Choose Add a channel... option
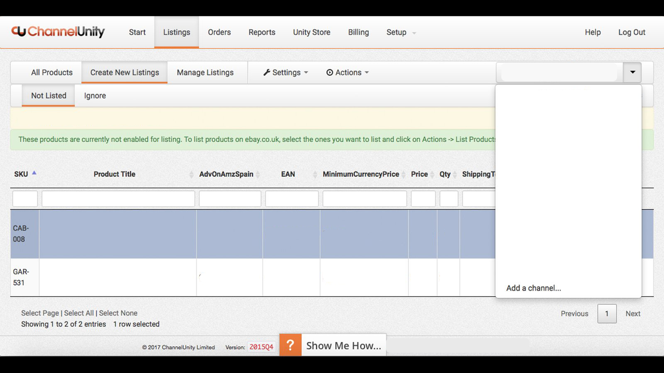 pos(534,288)
